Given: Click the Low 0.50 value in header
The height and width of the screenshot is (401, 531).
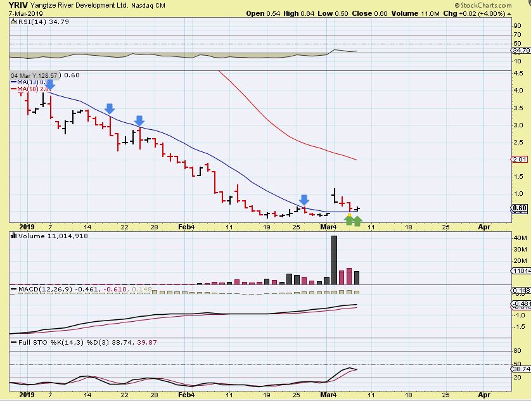Looking at the screenshot, I should 333,13.
